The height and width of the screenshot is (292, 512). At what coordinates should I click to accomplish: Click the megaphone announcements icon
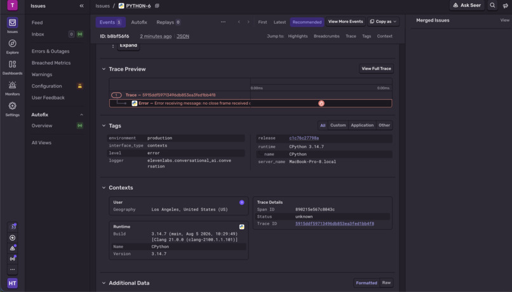click(x=505, y=6)
